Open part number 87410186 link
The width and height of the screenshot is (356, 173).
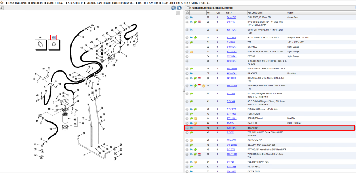(231, 114)
